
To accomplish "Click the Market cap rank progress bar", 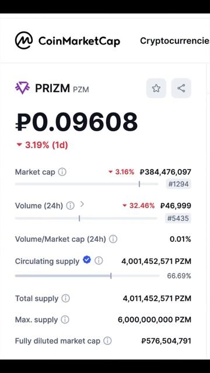I will point(87,184).
